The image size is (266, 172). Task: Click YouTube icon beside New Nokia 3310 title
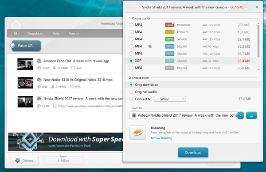(39, 80)
